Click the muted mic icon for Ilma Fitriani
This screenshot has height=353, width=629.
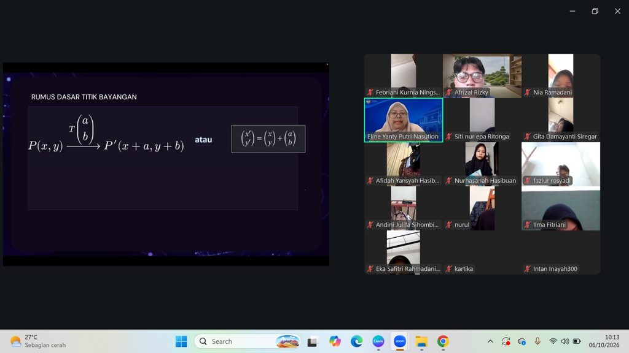coord(528,225)
